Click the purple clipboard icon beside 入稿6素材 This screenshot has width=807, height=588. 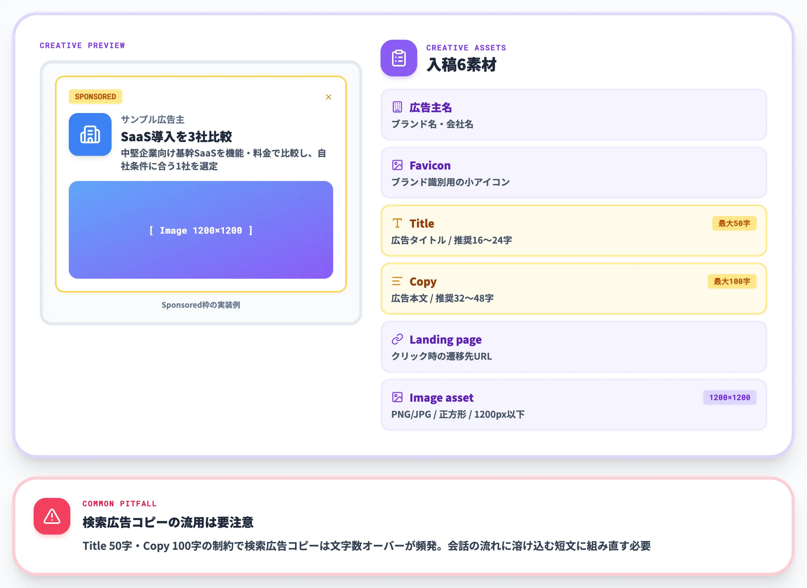click(399, 58)
